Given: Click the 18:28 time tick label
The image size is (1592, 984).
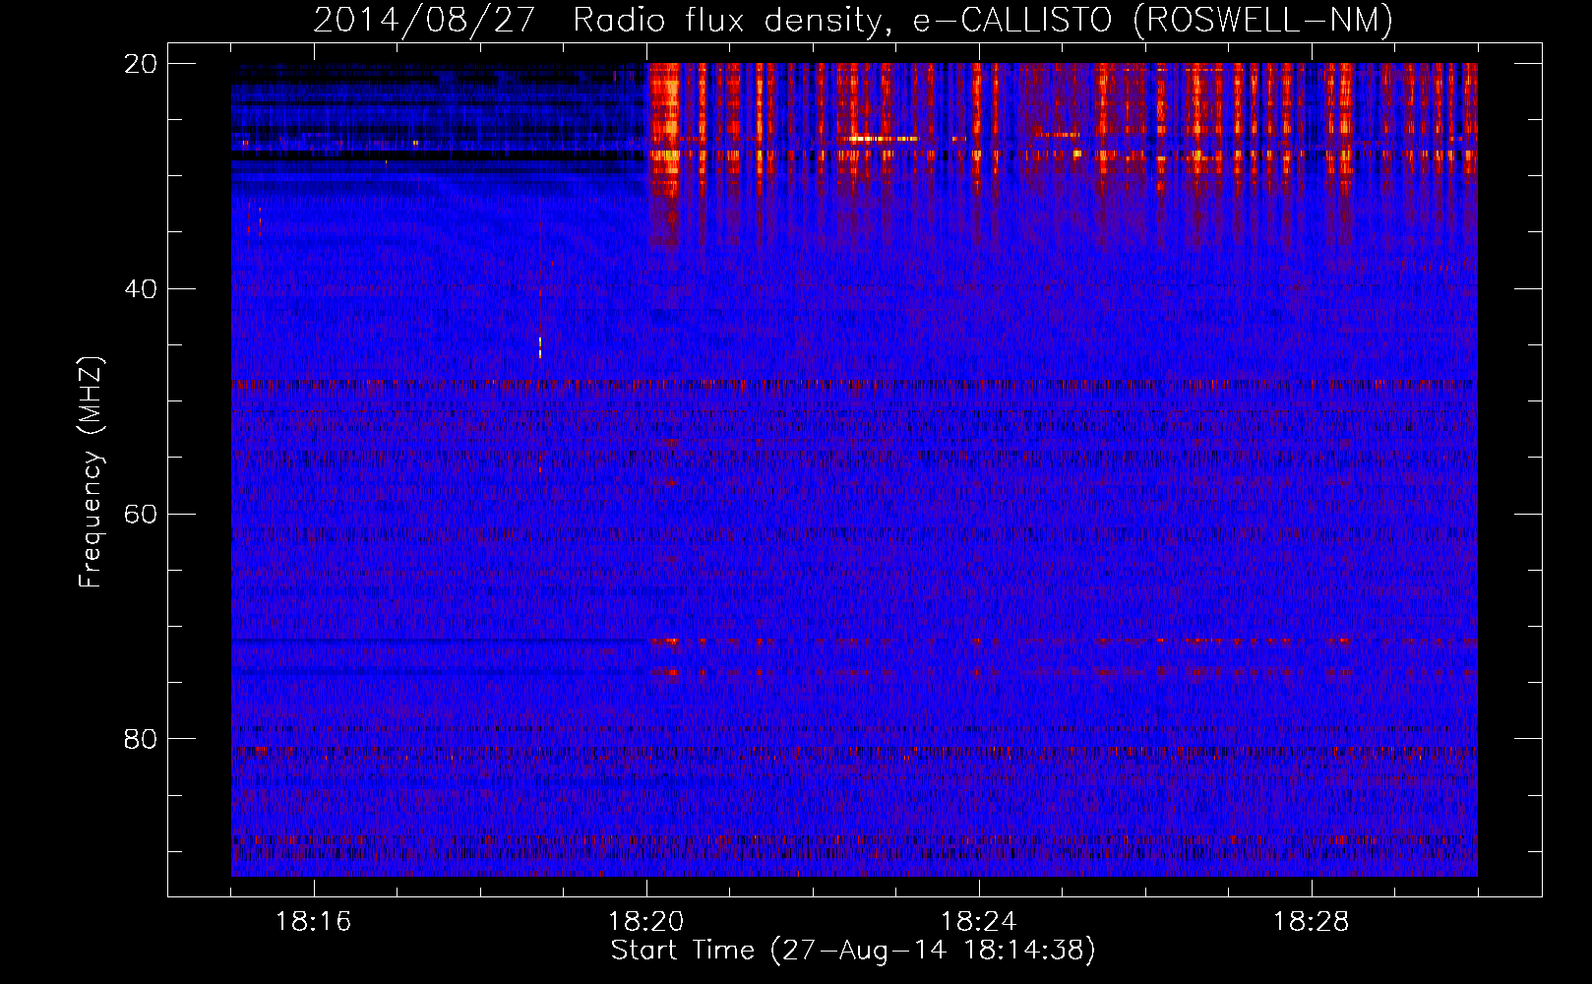Looking at the screenshot, I should pos(1311,922).
